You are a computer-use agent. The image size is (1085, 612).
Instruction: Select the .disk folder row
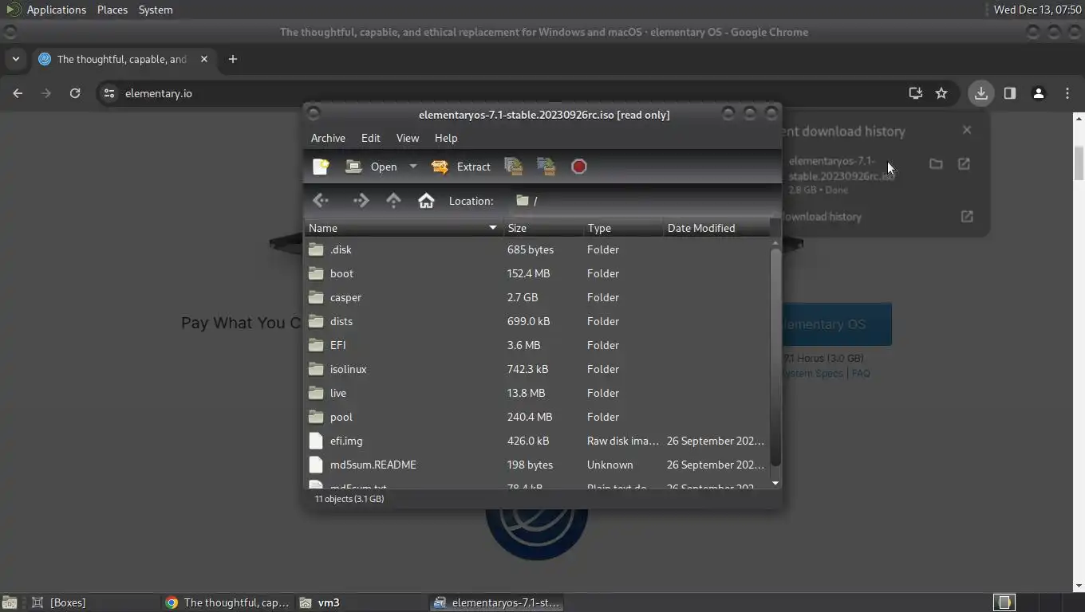pyautogui.click(x=536, y=249)
